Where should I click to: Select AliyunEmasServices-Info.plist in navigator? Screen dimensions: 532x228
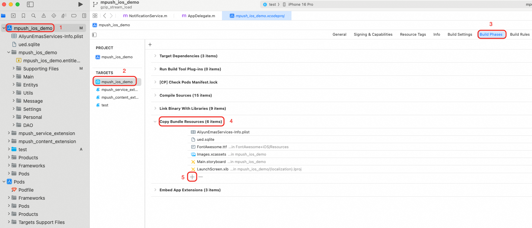(x=51, y=36)
